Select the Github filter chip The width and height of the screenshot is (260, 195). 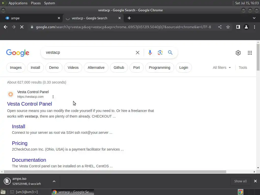(119, 68)
